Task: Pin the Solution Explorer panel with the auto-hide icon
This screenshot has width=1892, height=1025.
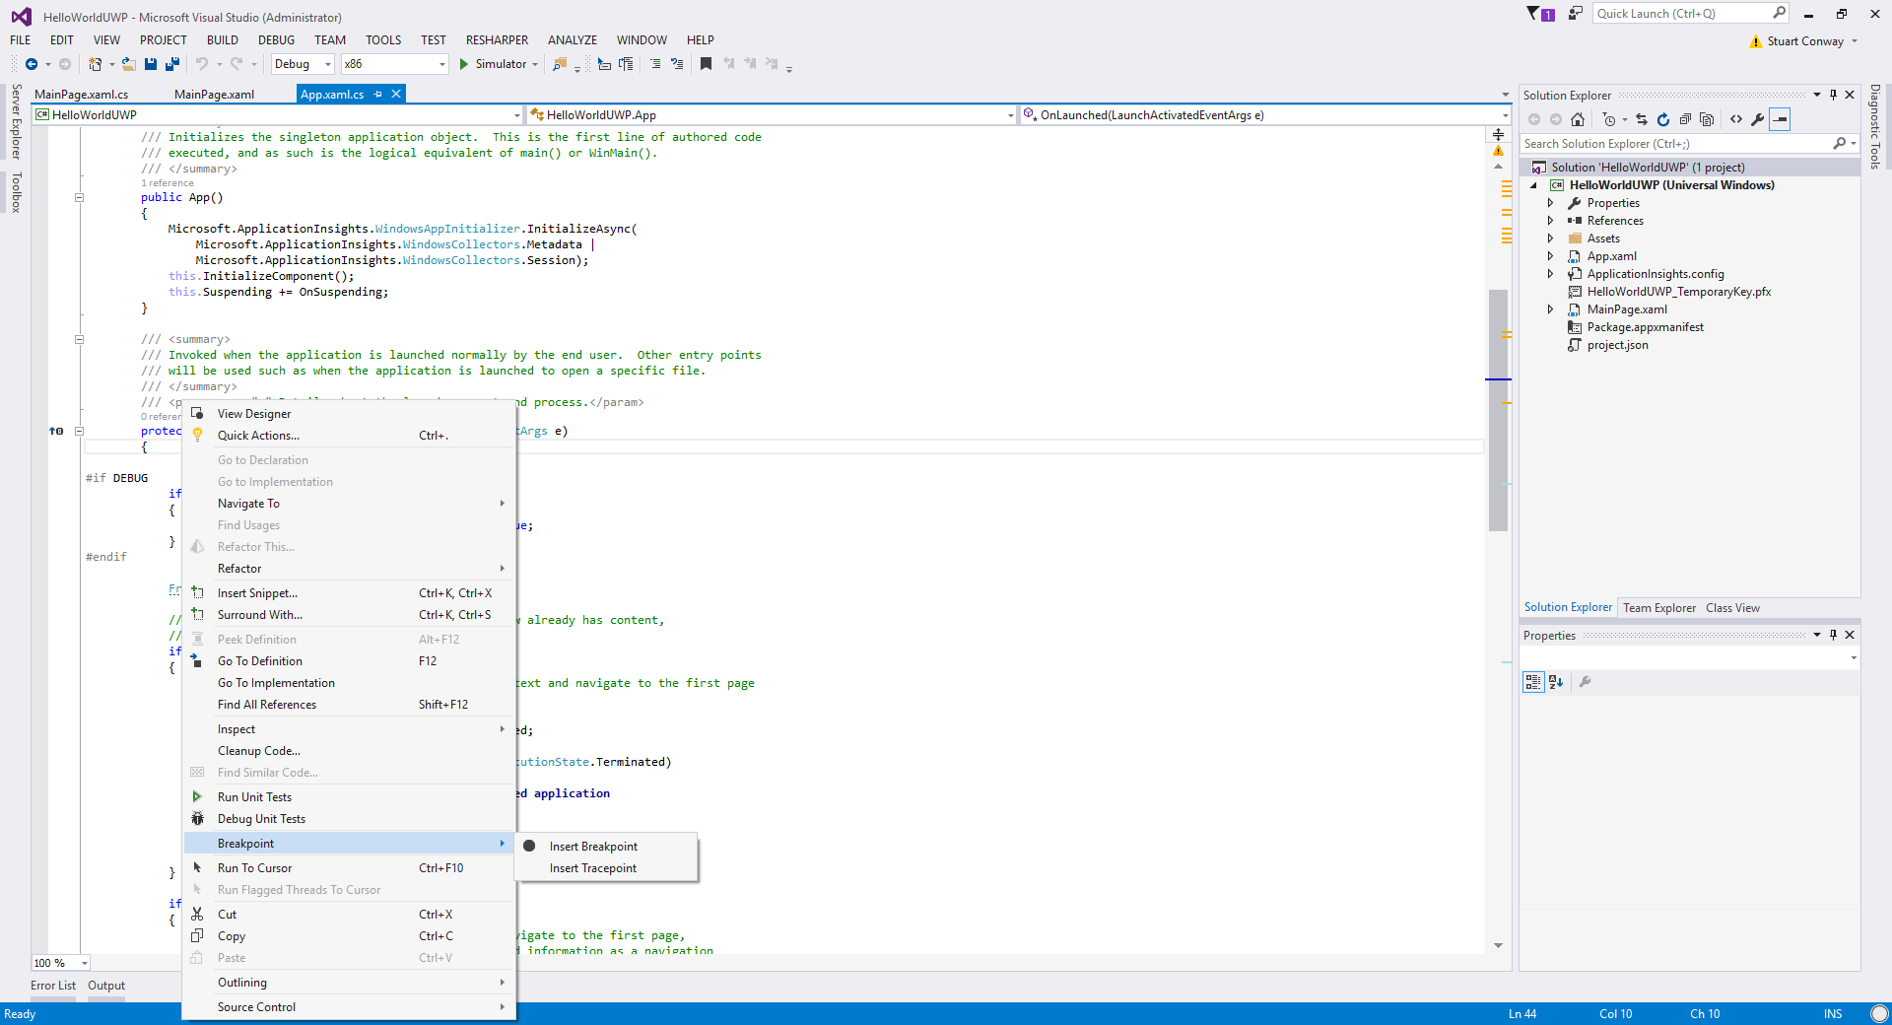Action: coord(1834,95)
